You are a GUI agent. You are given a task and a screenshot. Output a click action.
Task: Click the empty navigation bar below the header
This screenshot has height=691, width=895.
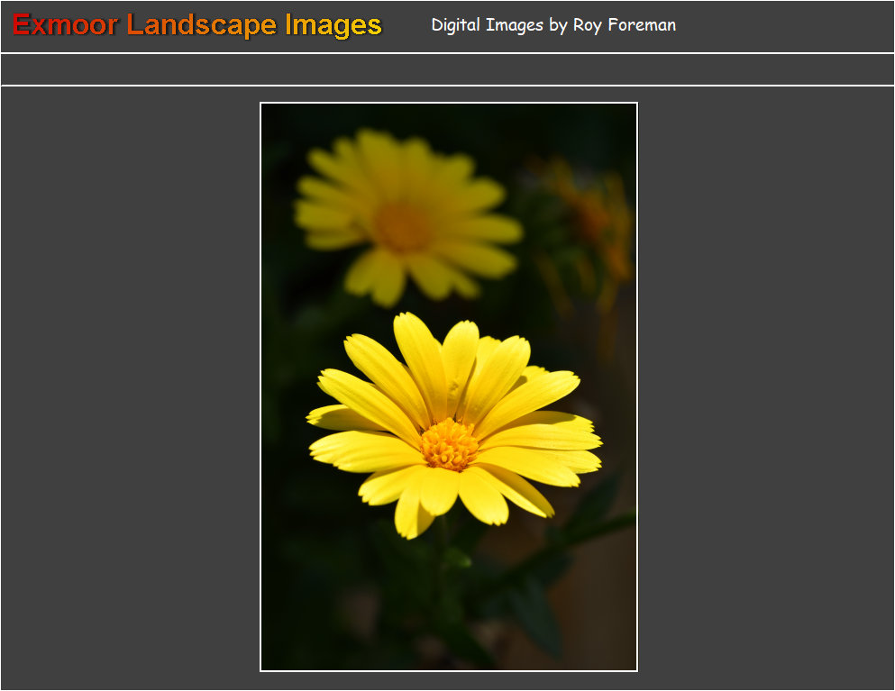[447, 69]
